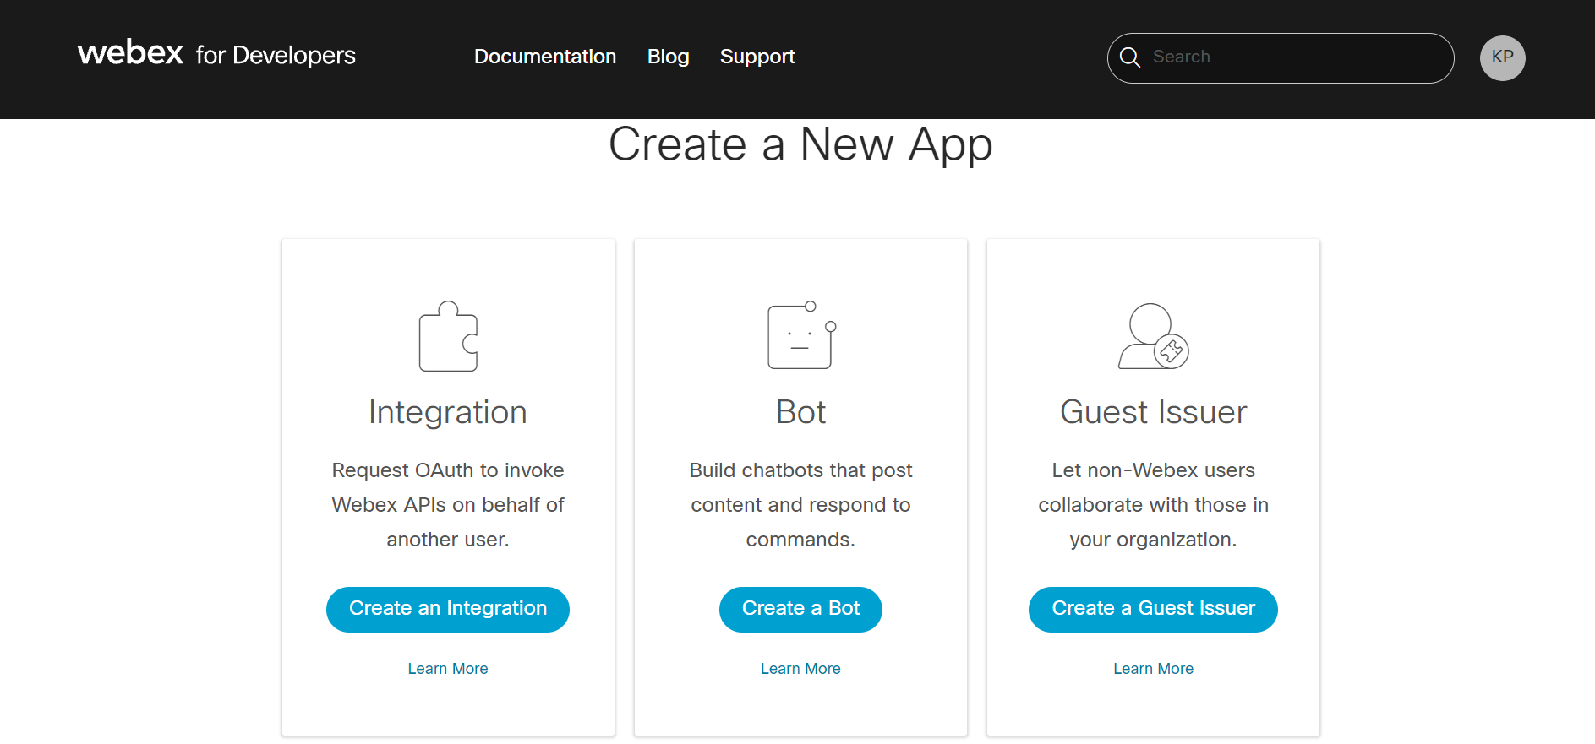Click the Webex for Developers logo
Viewport: 1595px width, 744px height.
tap(216, 54)
